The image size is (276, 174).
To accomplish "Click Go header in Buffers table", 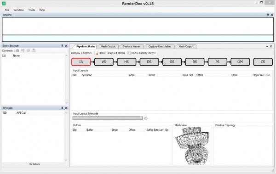I will click(x=167, y=130).
